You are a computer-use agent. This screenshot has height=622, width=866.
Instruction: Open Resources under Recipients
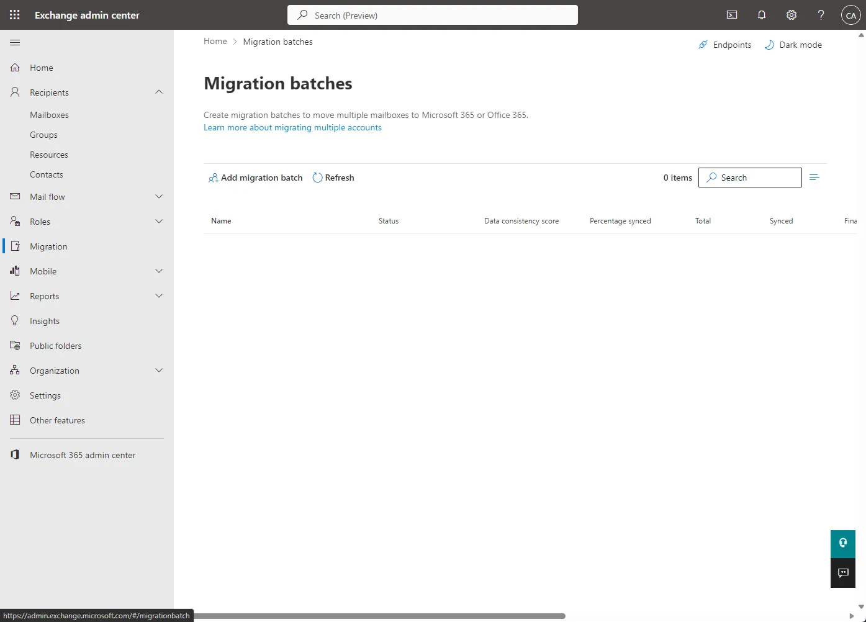click(x=49, y=155)
